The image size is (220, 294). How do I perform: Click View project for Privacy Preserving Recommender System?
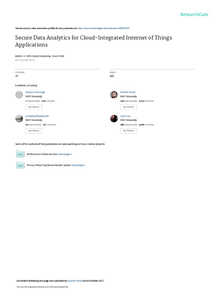click(78, 165)
